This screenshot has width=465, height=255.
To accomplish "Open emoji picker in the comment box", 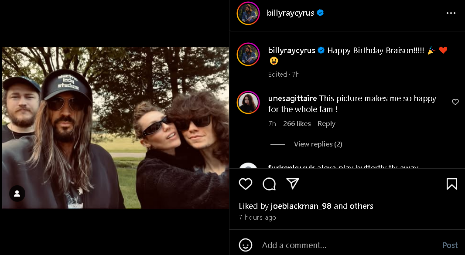I will pyautogui.click(x=246, y=245).
